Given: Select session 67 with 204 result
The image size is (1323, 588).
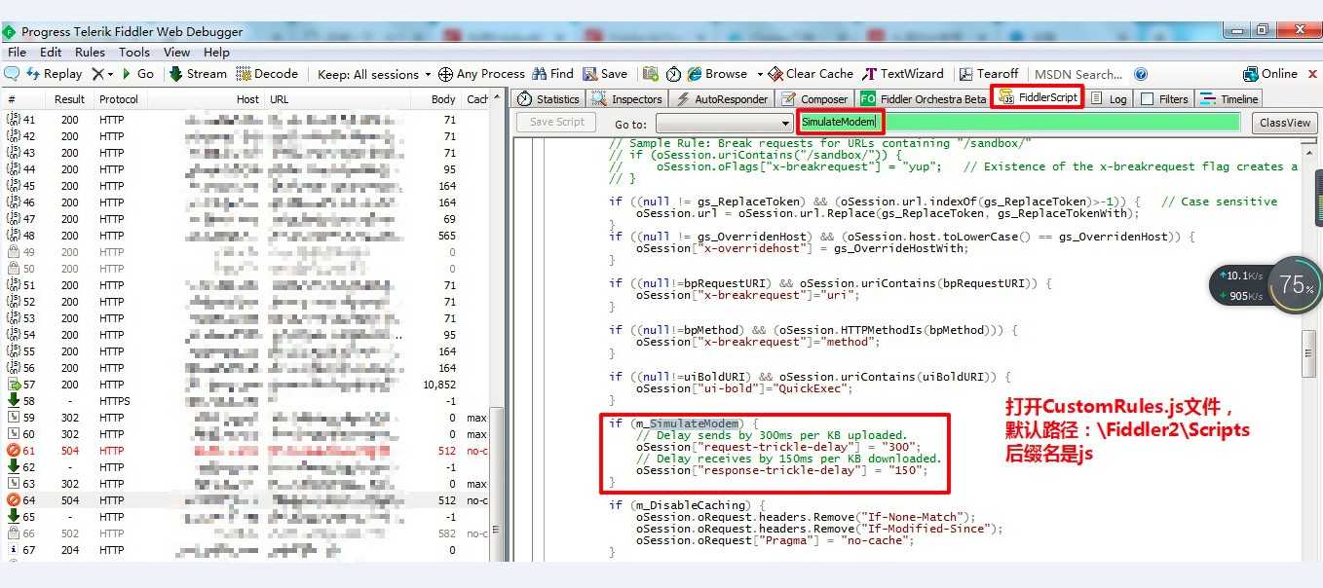Looking at the screenshot, I should pyautogui.click(x=245, y=550).
